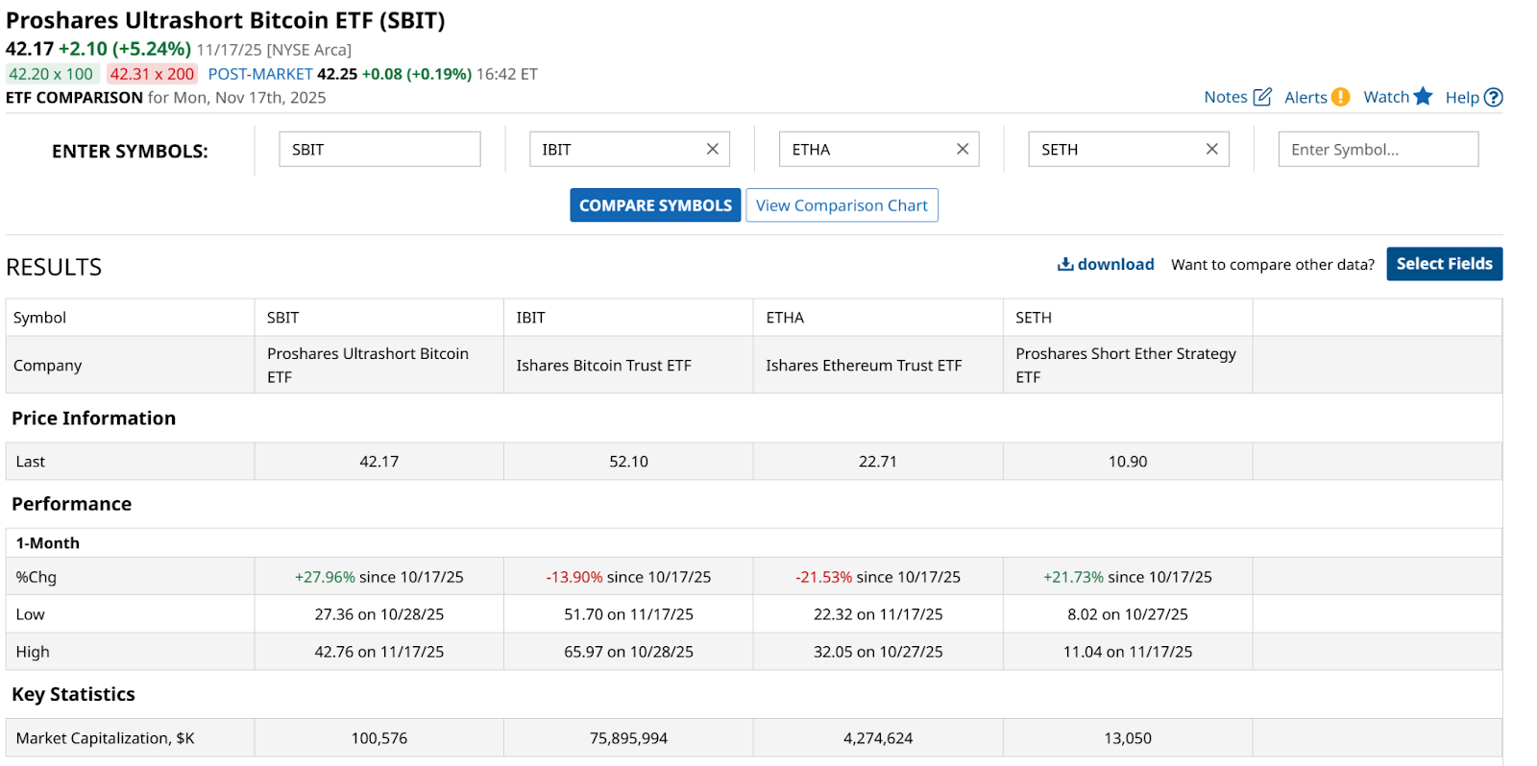Click the Alerts exclamation icon
The height and width of the screenshot is (766, 1537).
(1340, 97)
